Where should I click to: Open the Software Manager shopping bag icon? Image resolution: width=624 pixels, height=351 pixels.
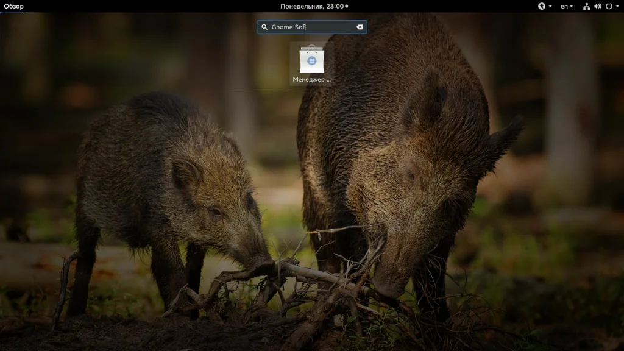coord(311,59)
